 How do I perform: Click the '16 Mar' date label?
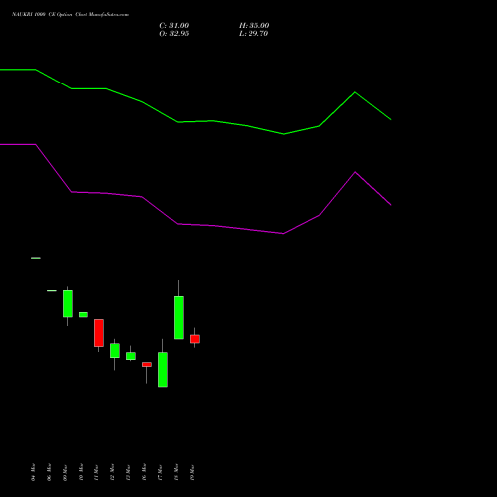(x=144, y=472)
